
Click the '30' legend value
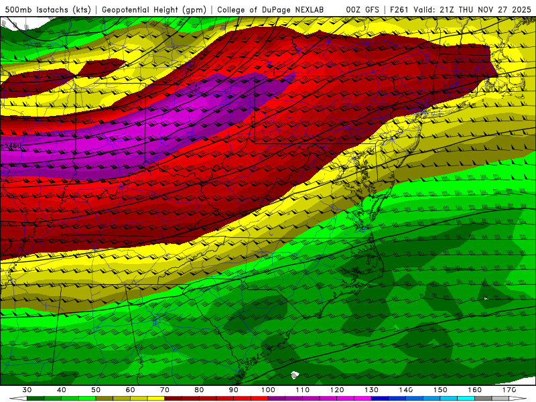[27, 390]
